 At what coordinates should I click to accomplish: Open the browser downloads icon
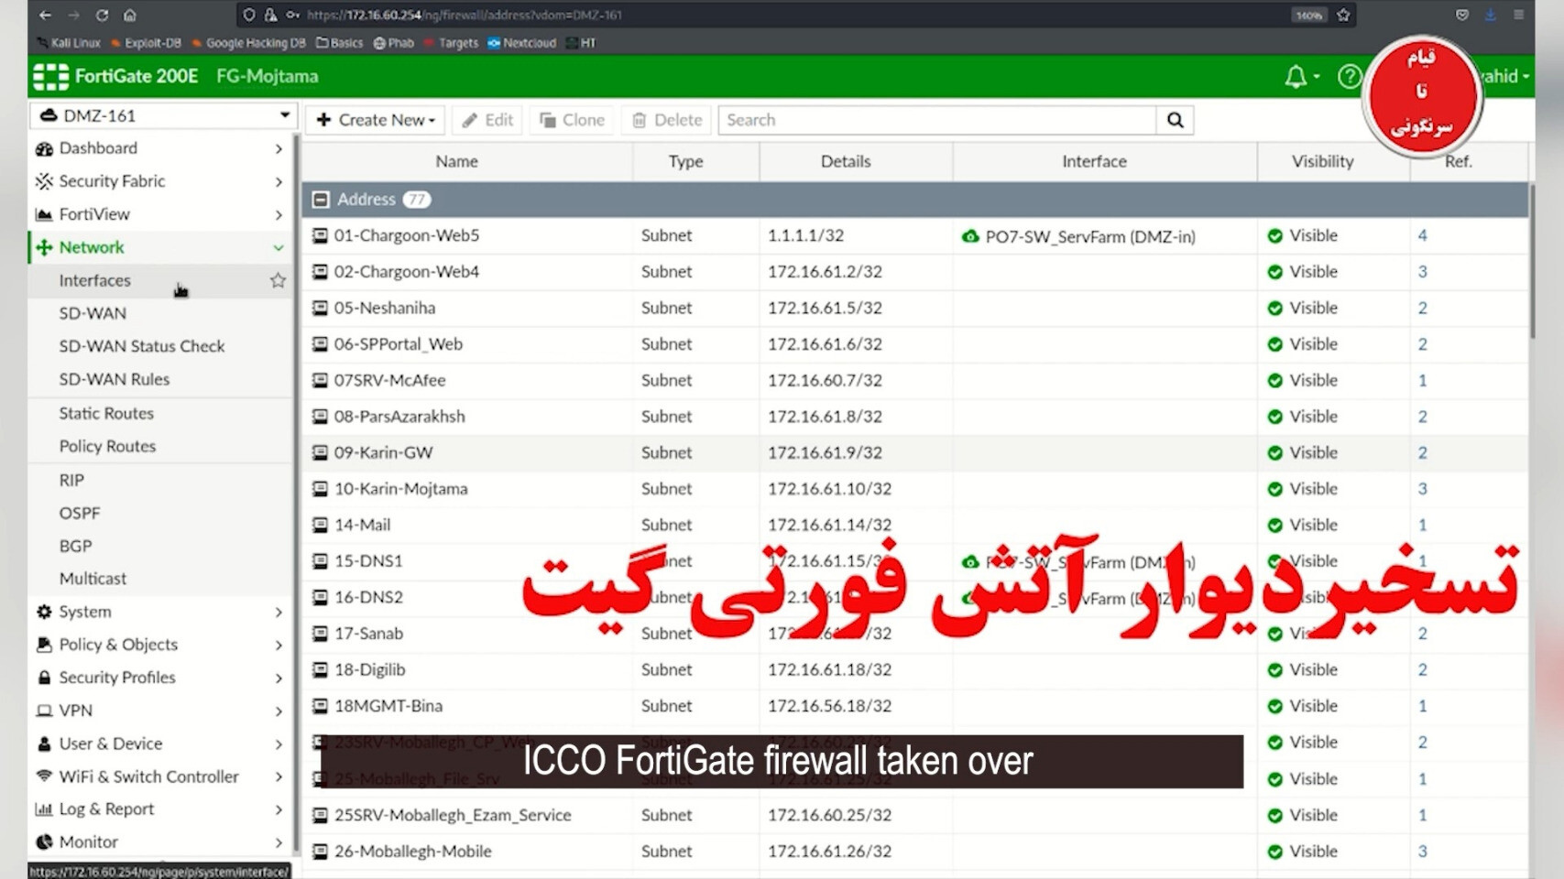[x=1490, y=15]
